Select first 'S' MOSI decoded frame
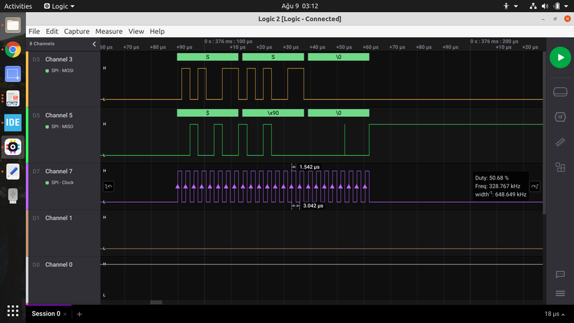The image size is (574, 323). (x=207, y=57)
